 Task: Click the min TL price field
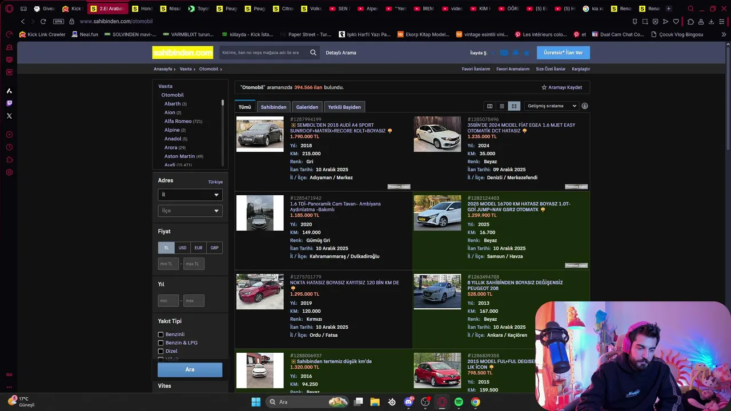168,264
